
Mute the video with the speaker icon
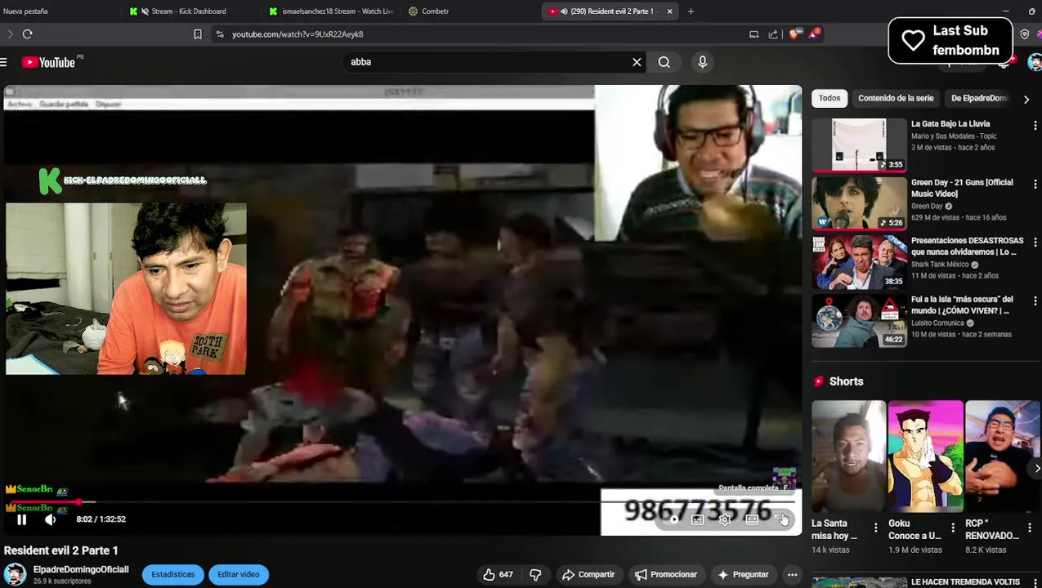[x=51, y=519]
